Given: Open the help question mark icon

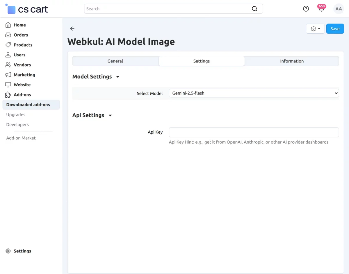Looking at the screenshot, I should 306,9.
